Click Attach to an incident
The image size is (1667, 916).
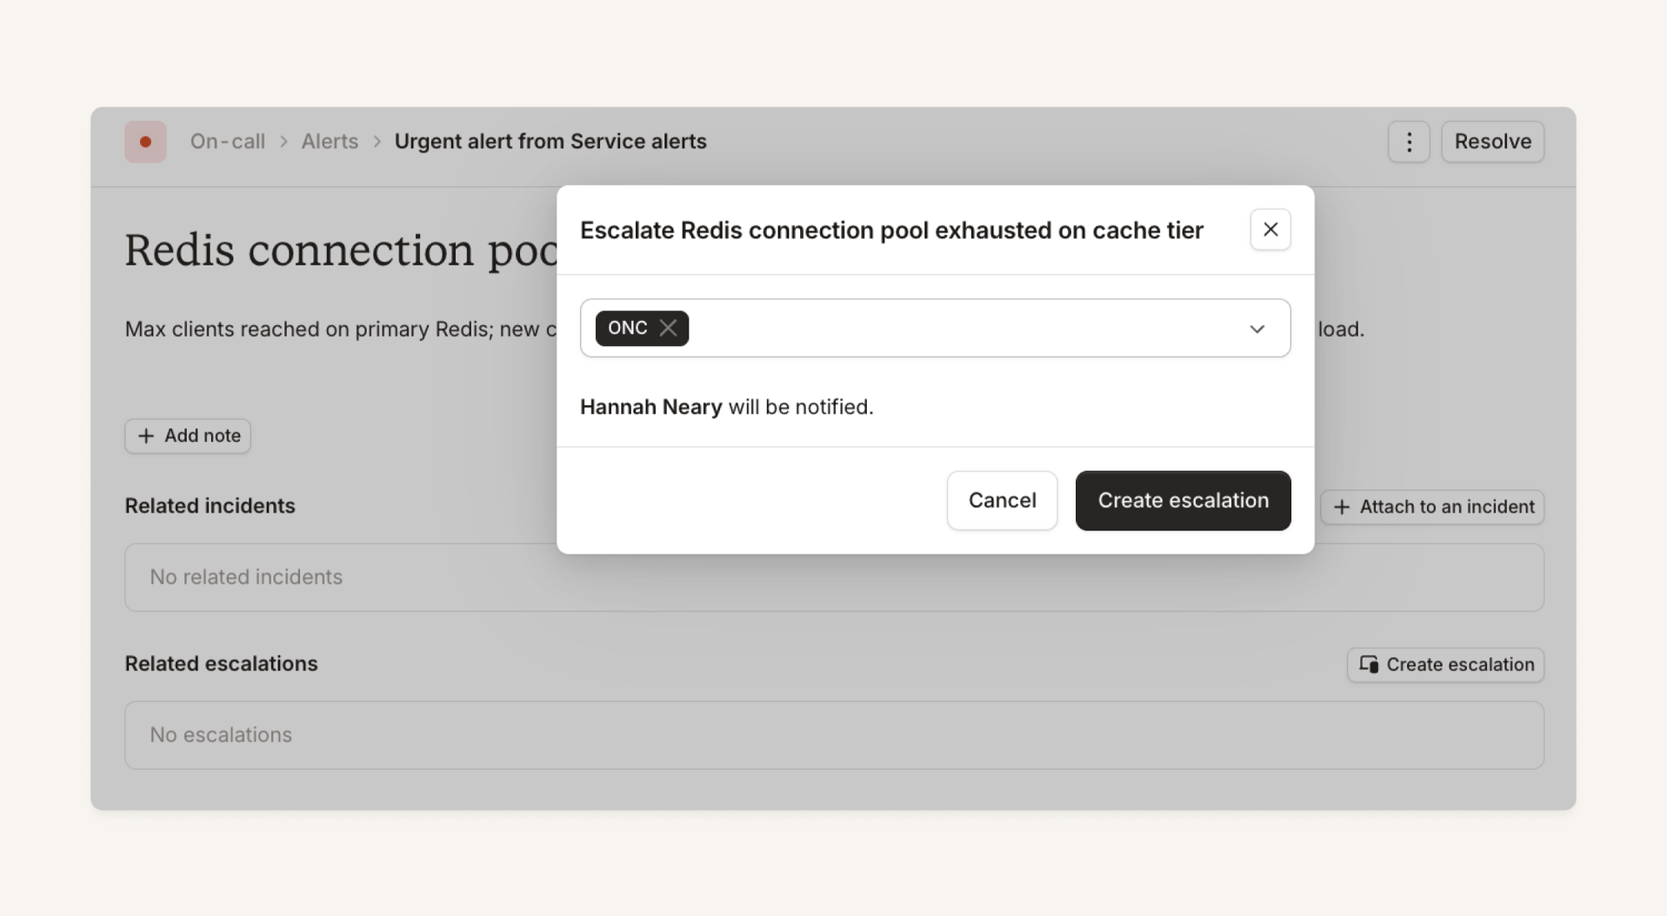point(1432,507)
